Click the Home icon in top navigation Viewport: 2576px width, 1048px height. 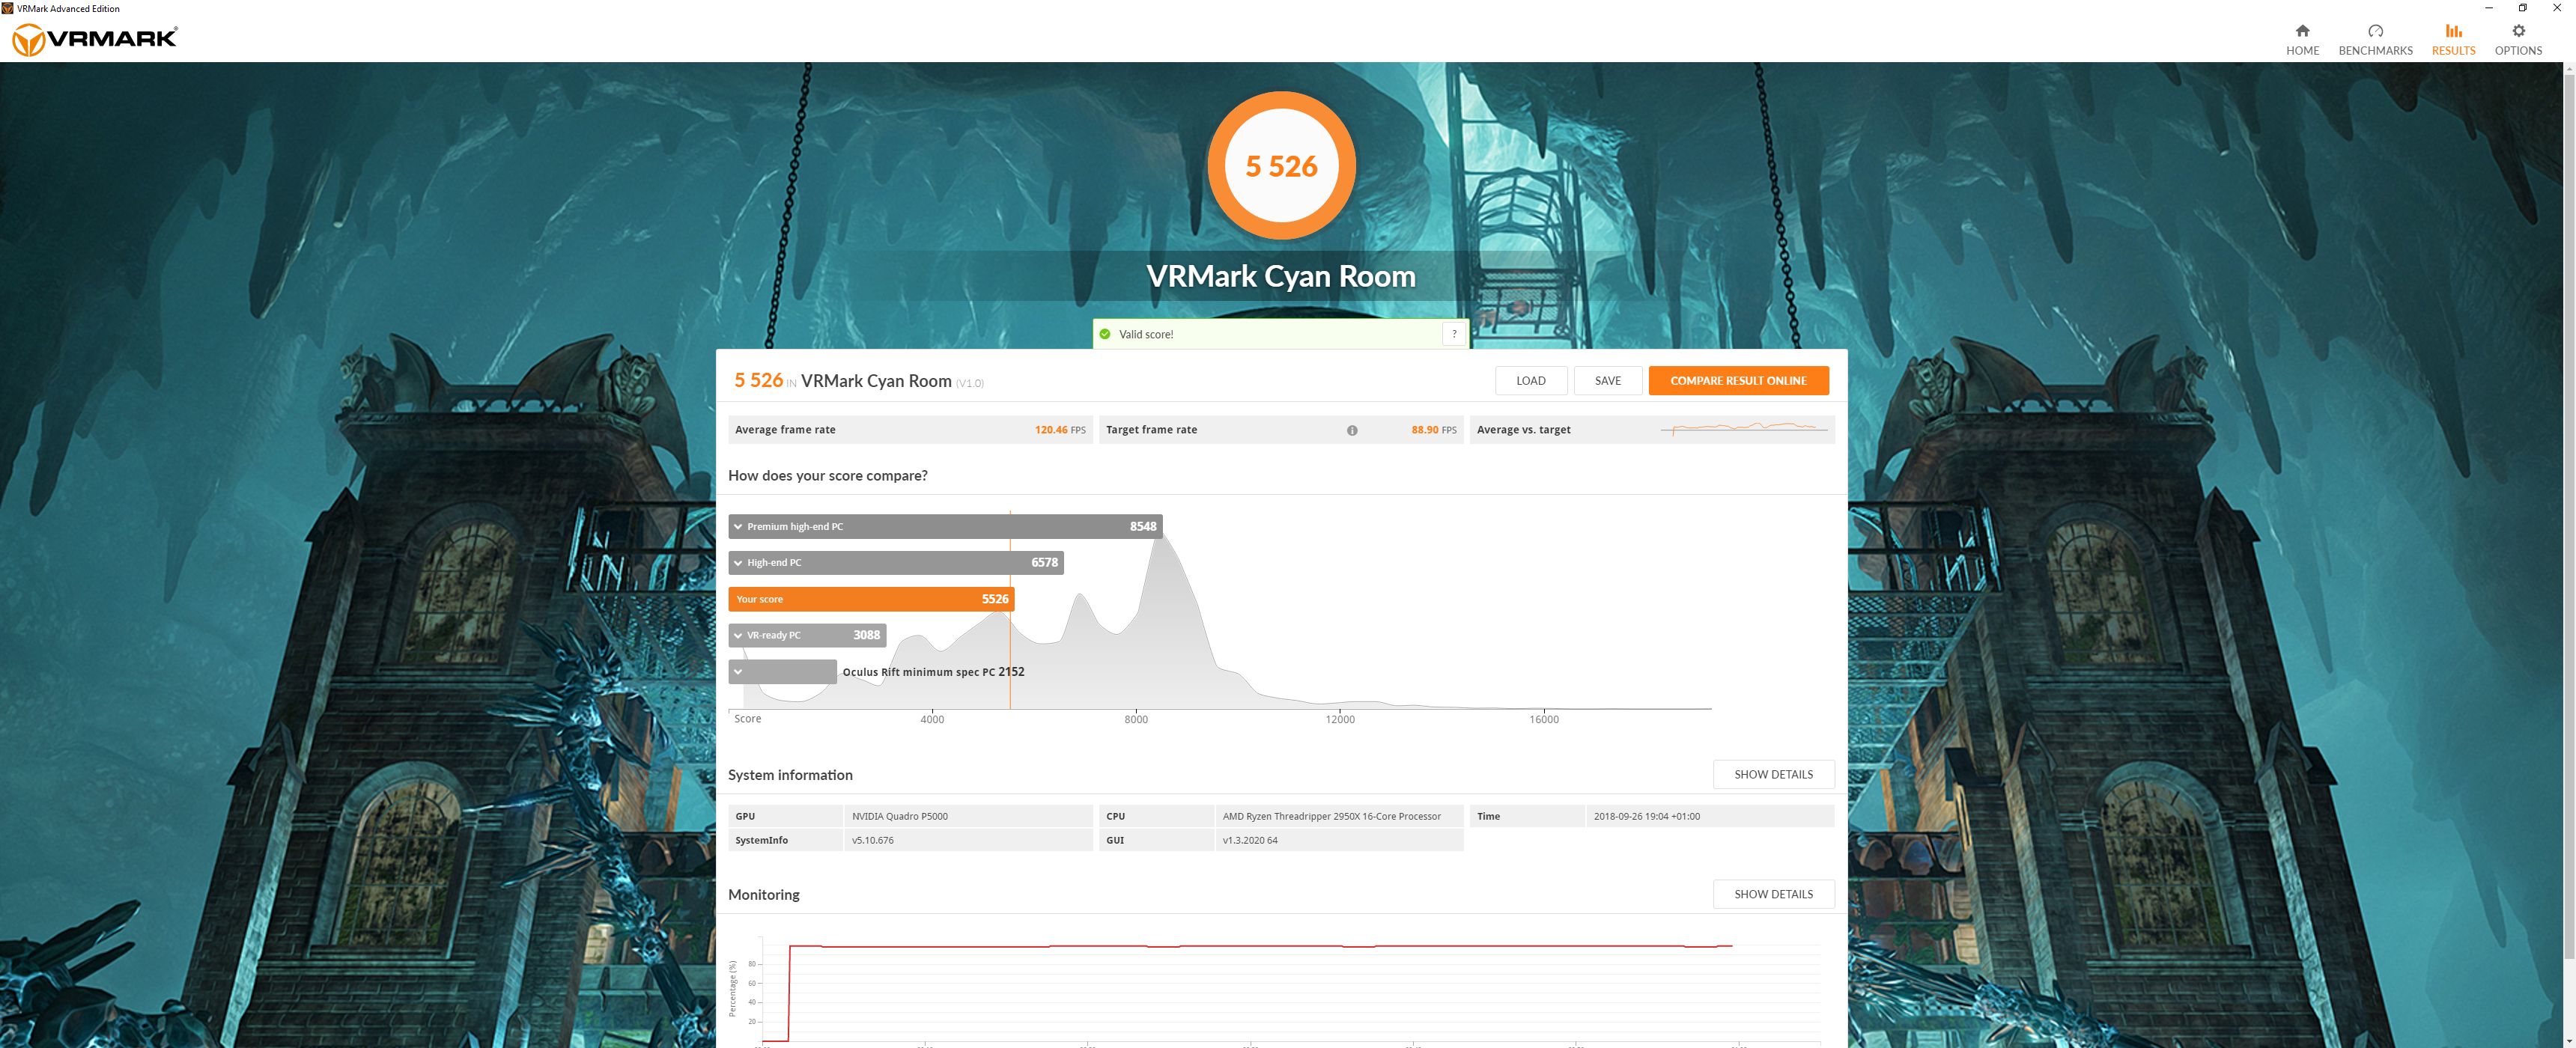2302,31
